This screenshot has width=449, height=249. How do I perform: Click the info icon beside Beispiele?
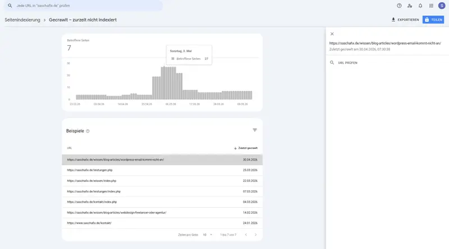click(x=88, y=131)
